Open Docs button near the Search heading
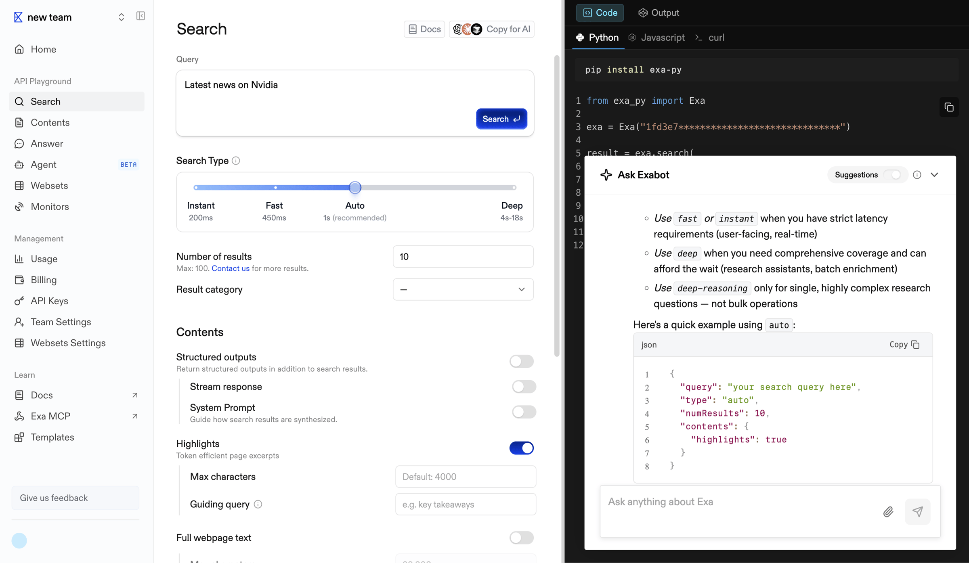 [424, 29]
